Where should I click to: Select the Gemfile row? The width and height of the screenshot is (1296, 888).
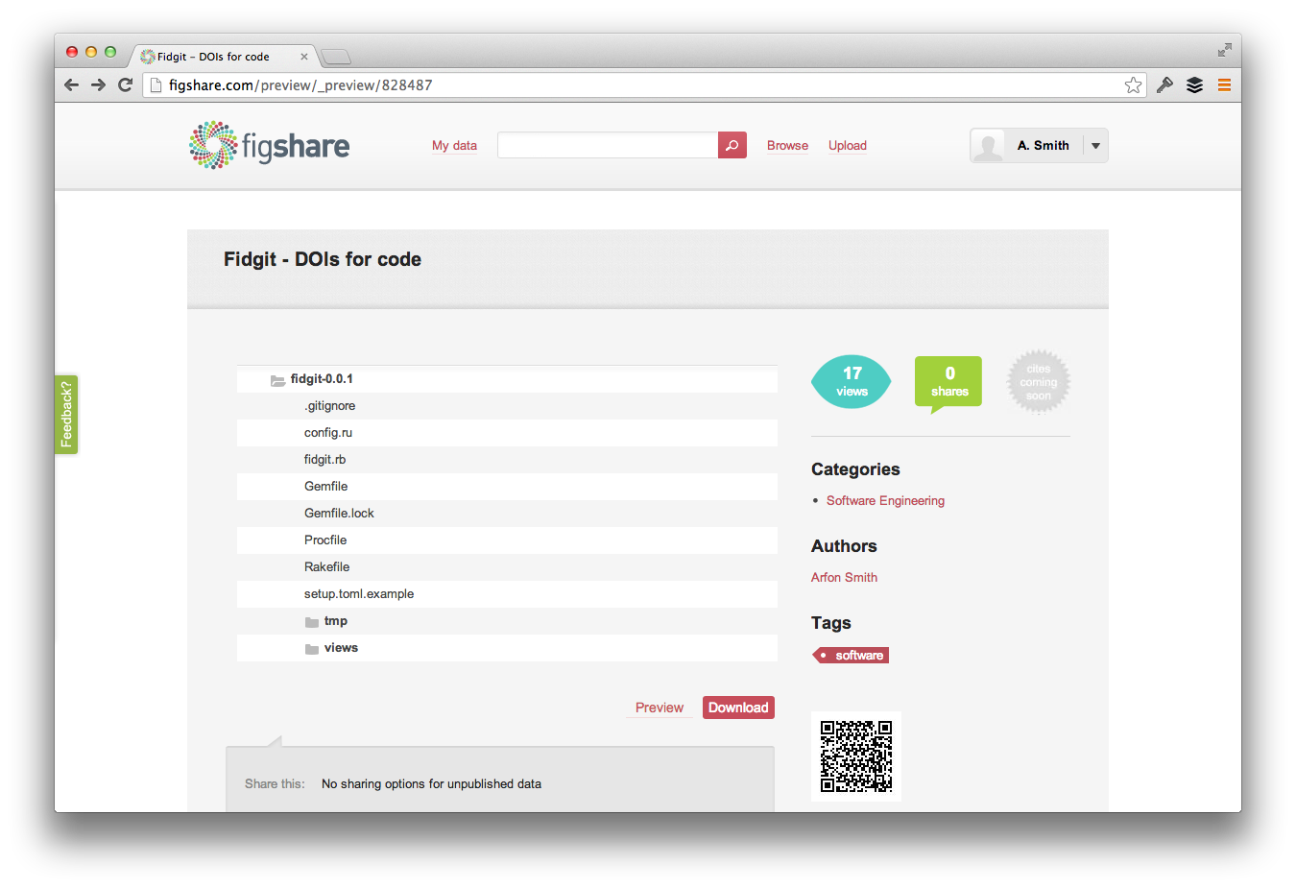(507, 487)
